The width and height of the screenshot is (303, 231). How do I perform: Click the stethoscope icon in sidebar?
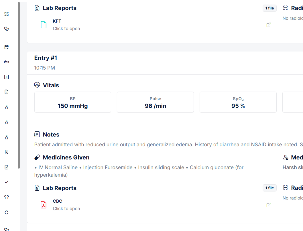7,29
